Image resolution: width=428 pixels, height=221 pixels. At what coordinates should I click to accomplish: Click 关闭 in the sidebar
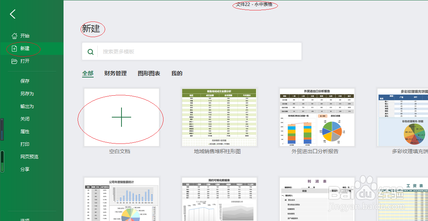coord(25,119)
